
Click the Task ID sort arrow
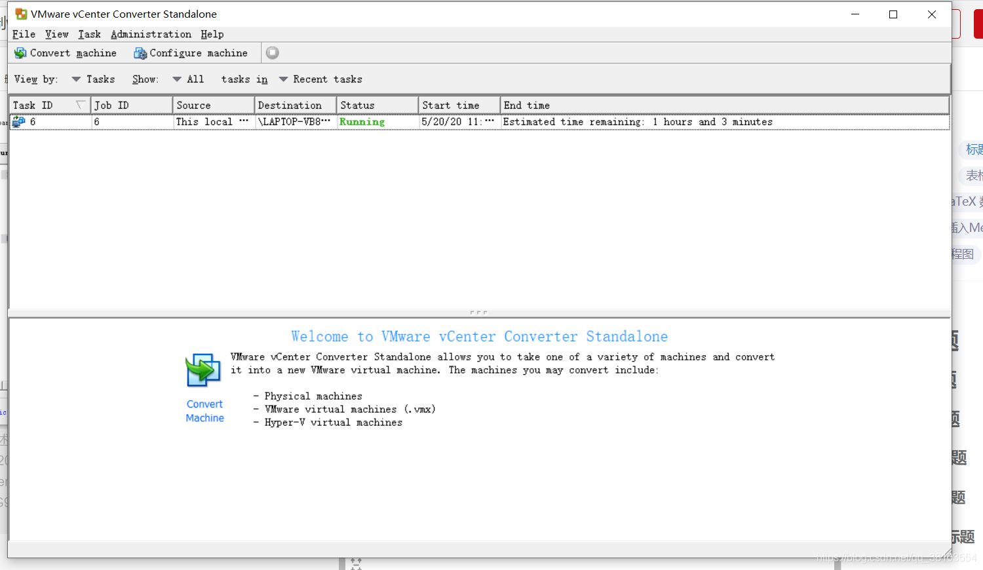click(x=81, y=105)
